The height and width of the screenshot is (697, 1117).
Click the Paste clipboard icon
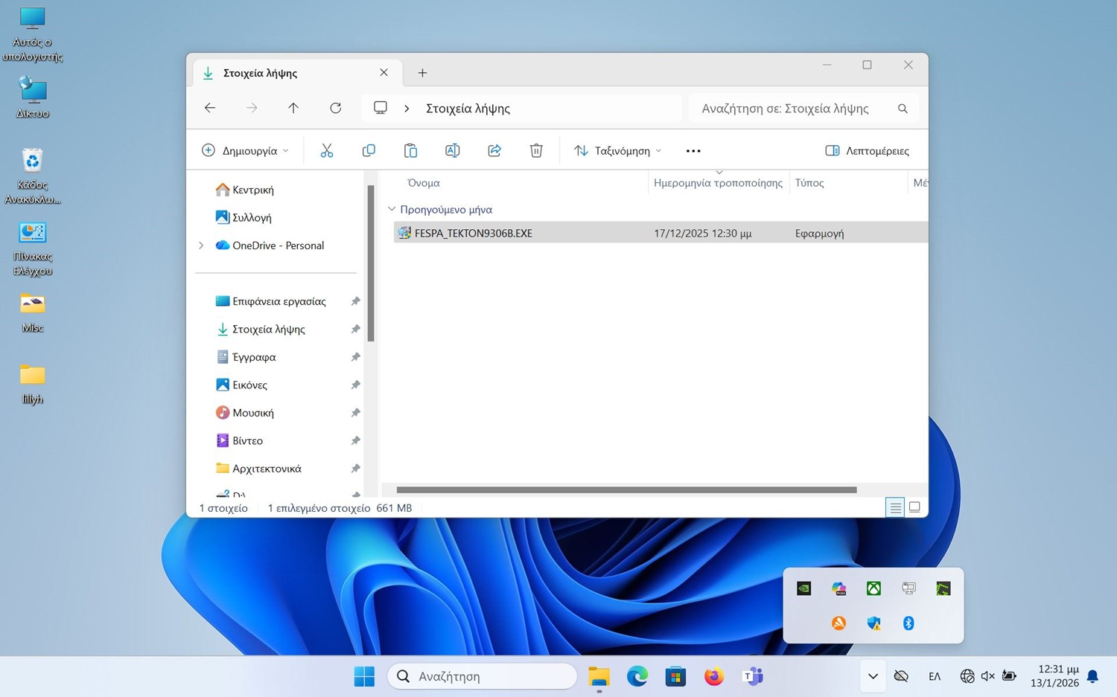(x=410, y=151)
